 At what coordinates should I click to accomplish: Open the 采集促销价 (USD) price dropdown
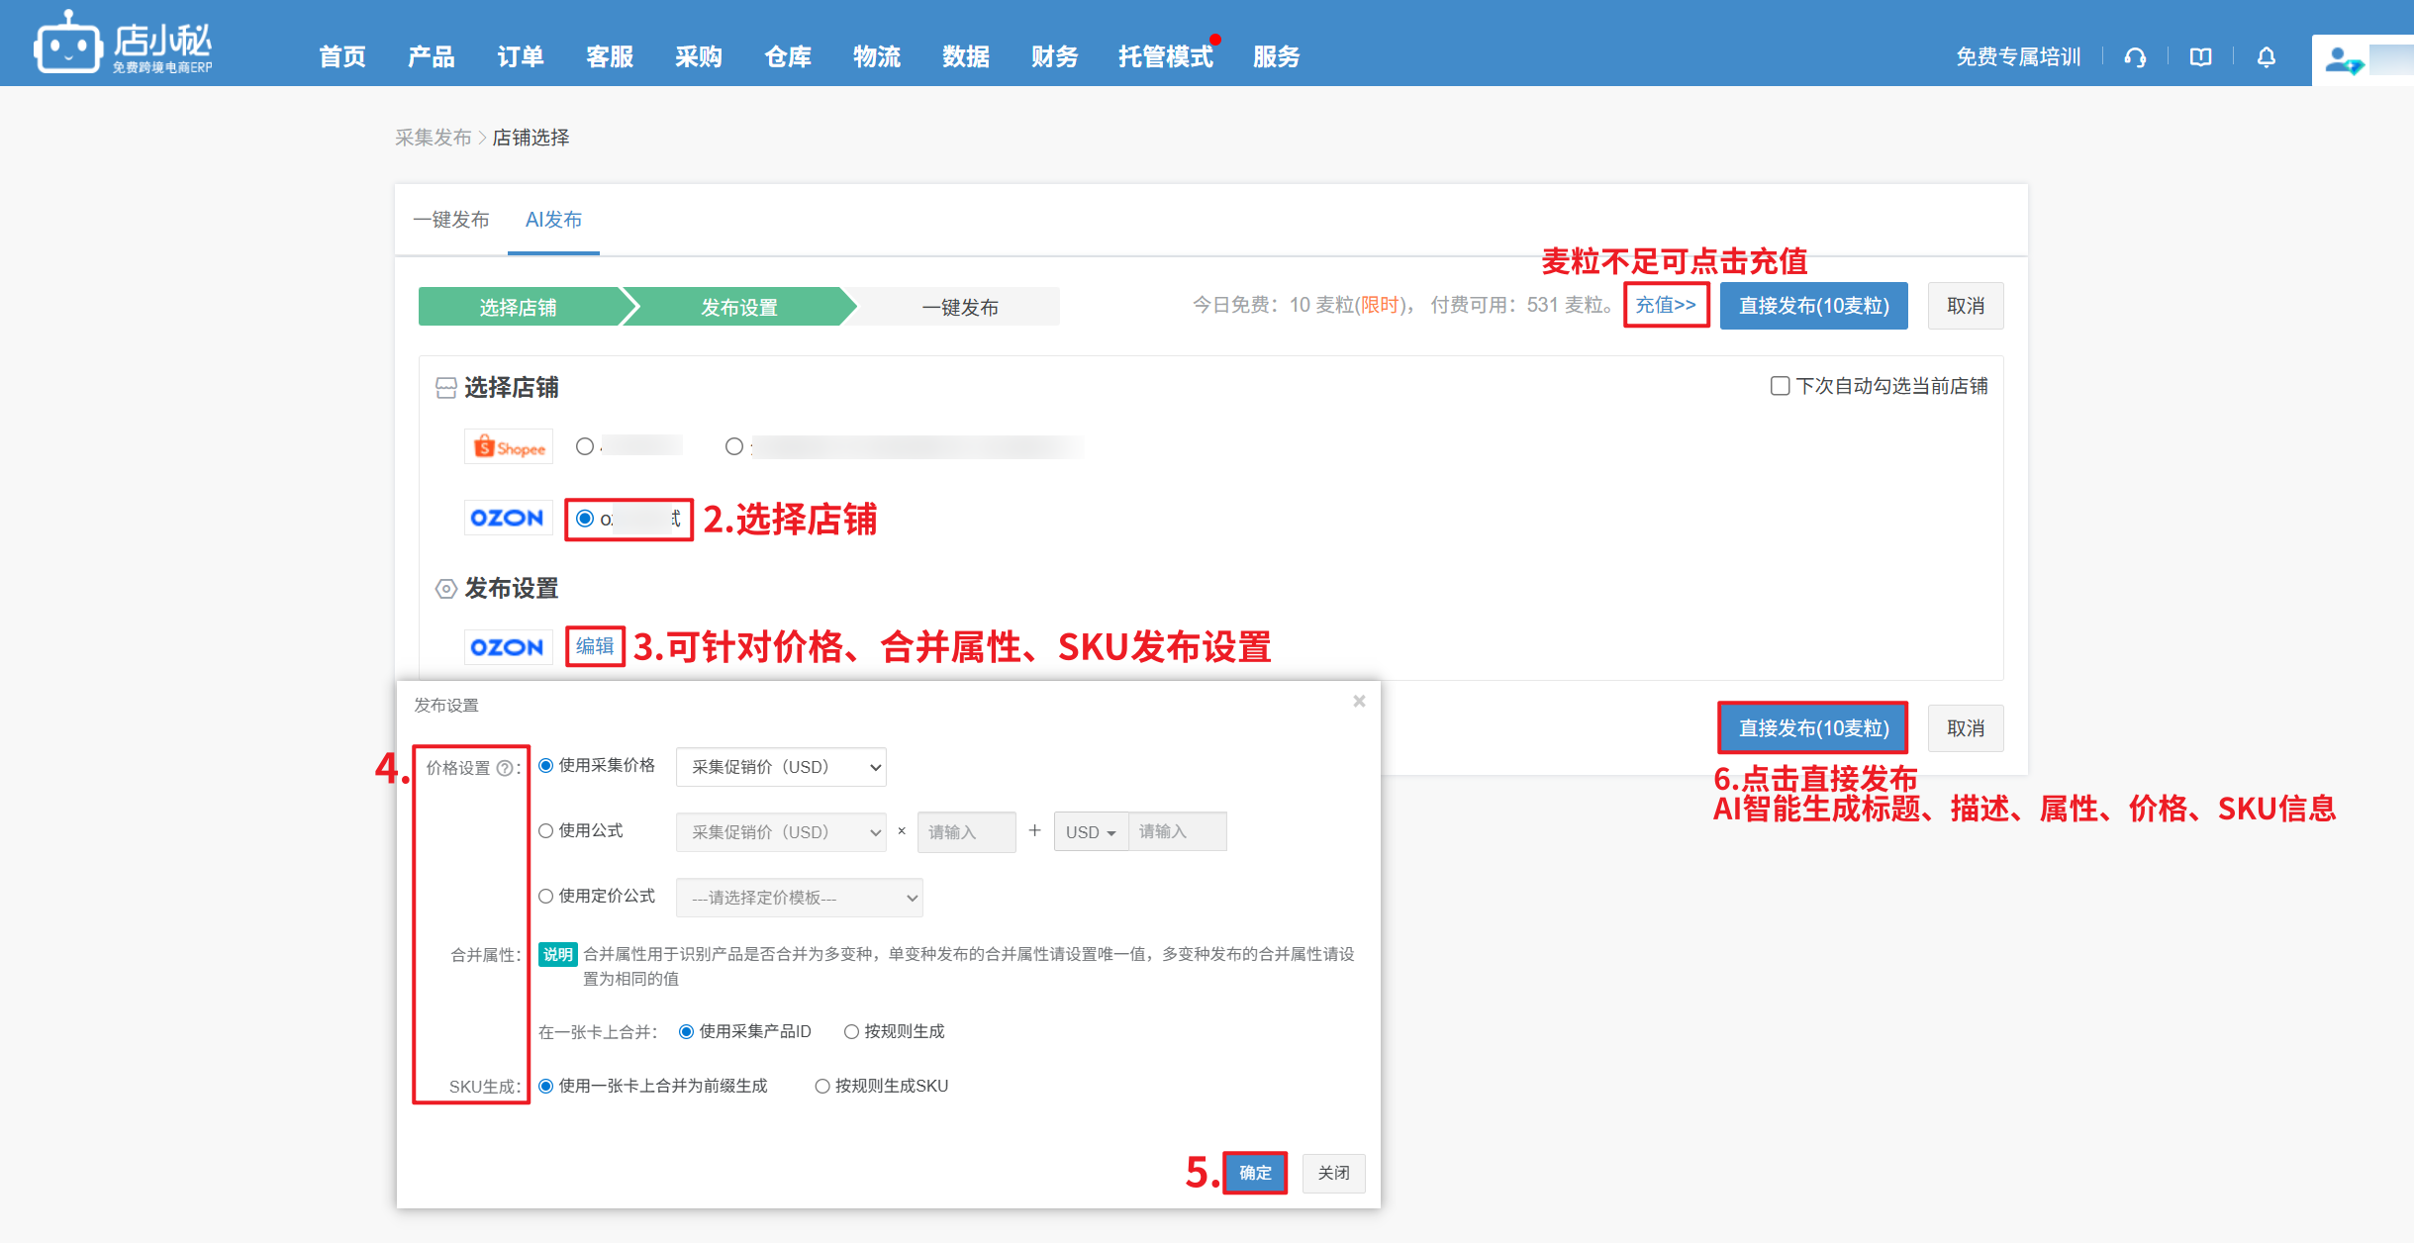[x=781, y=767]
